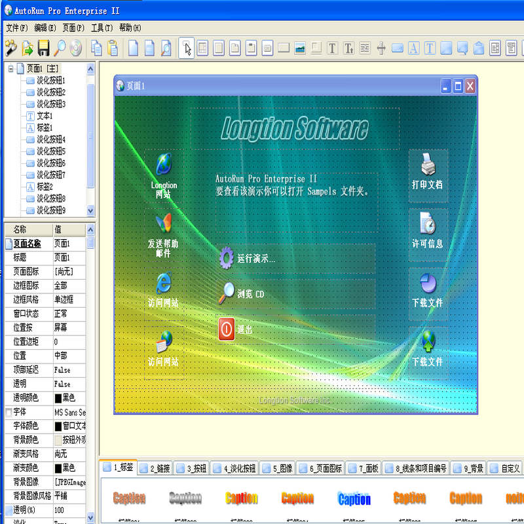
Task: Click the magnifying glass preview icon
Action: tap(60, 48)
